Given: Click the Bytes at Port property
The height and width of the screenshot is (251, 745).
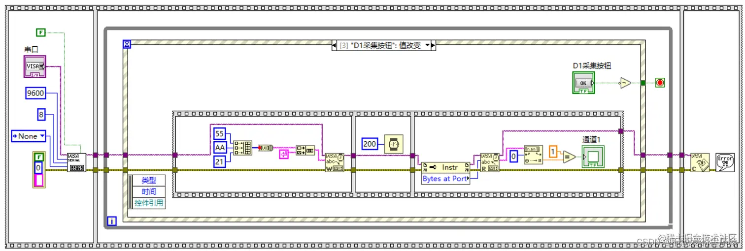Looking at the screenshot, I should coord(446,179).
